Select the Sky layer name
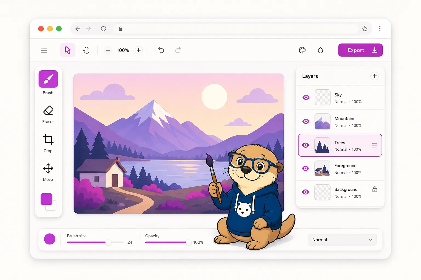Viewport: 421px width, 280px height. (x=338, y=95)
